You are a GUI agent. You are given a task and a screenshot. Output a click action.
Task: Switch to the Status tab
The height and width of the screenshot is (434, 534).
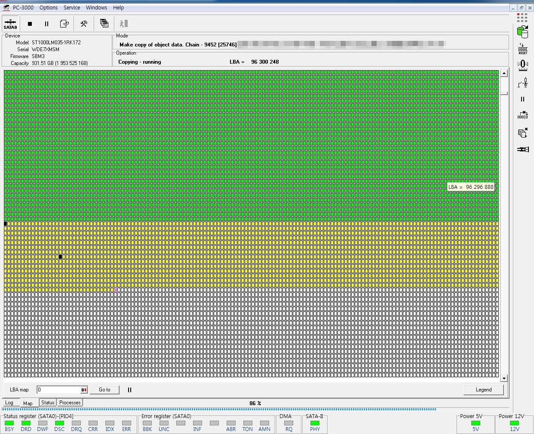48,403
